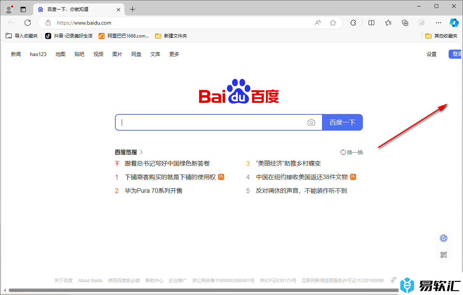Image resolution: width=463 pixels, height=295 pixels.
Task: Click the 登录 button
Action: (455, 54)
